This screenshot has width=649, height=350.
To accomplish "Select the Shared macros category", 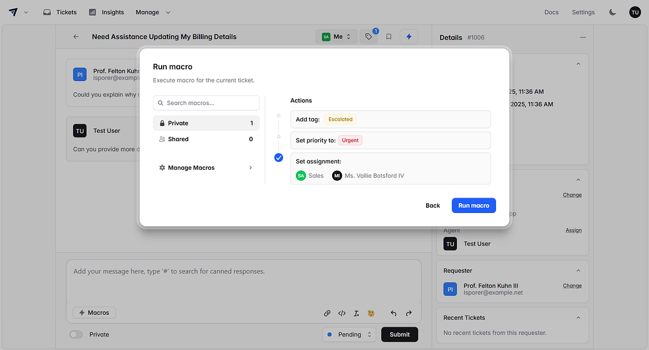I will coord(206,139).
